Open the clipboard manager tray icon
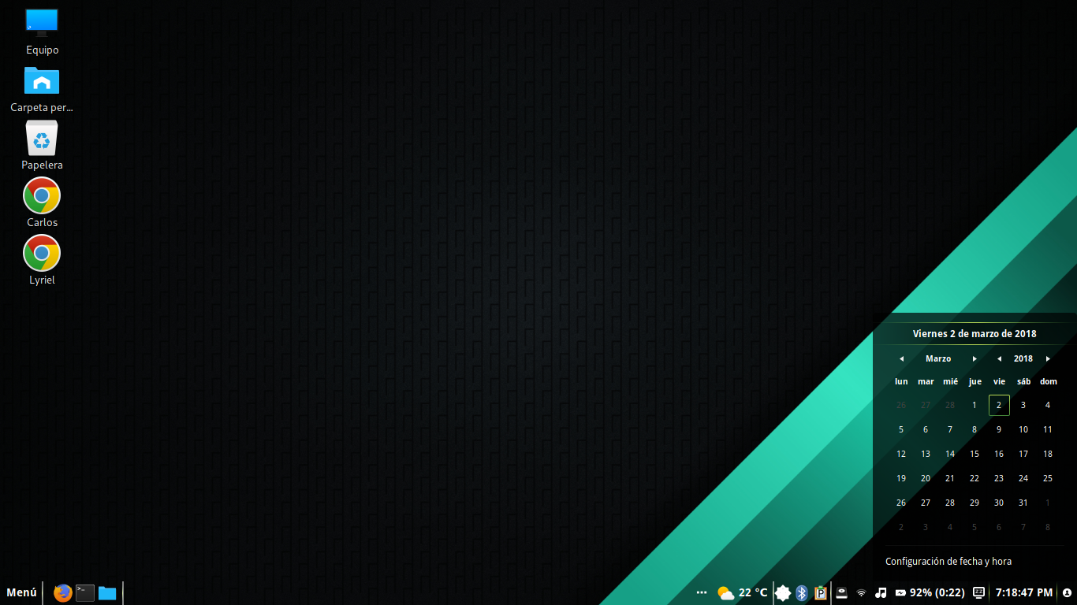Image resolution: width=1077 pixels, height=605 pixels. tap(821, 592)
